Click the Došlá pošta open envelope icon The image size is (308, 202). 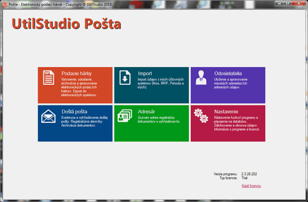(48, 116)
